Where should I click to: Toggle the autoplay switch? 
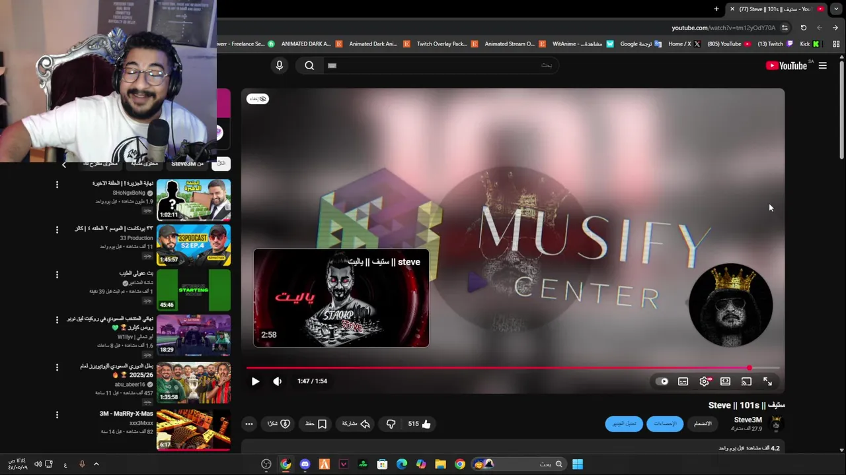[x=662, y=381]
